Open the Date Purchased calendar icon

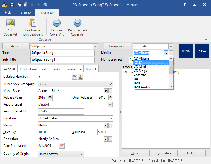pos(62,146)
